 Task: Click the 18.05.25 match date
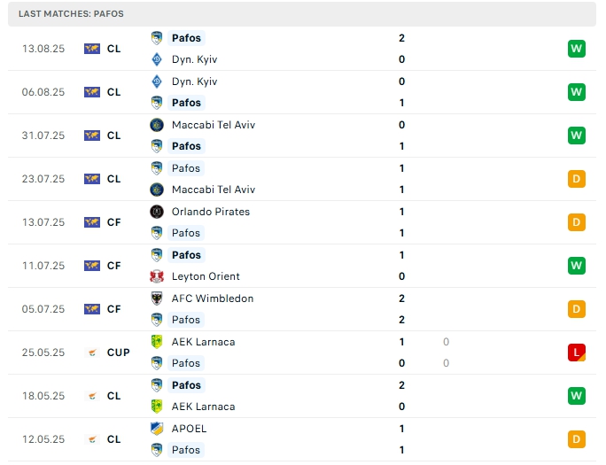click(x=43, y=396)
